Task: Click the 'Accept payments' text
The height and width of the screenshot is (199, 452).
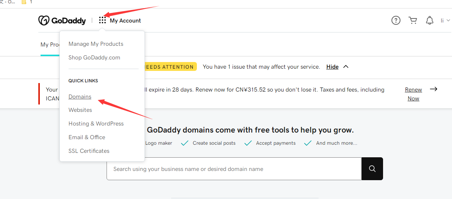Action: coord(276,143)
